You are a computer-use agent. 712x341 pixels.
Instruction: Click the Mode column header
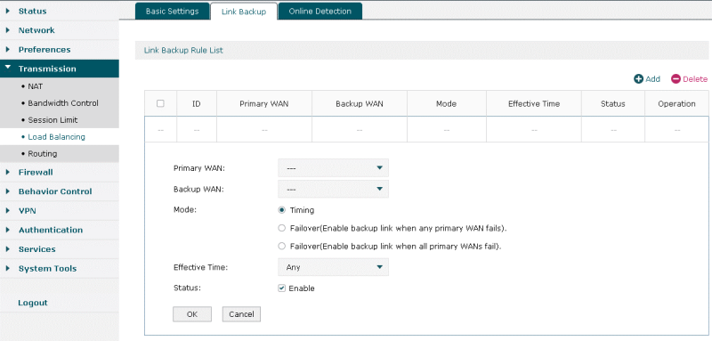[x=447, y=103]
